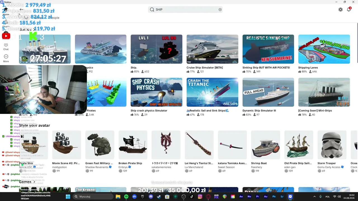The width and height of the screenshot is (358, 201).
Task: Click the POL language indicator
Action: (328, 197)
